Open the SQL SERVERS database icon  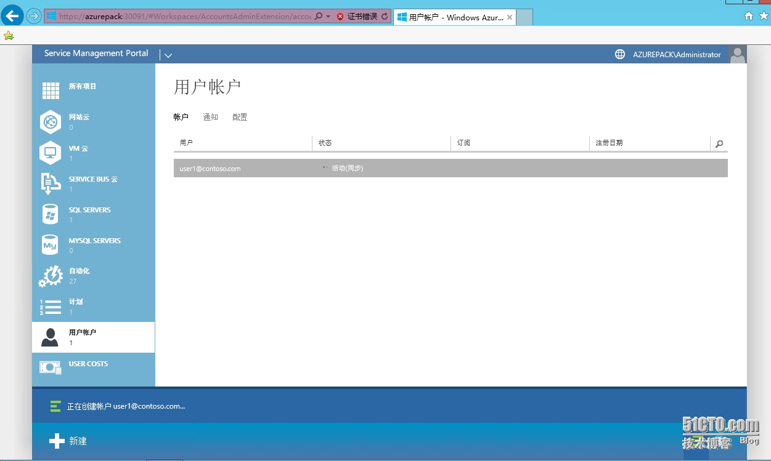pos(51,214)
